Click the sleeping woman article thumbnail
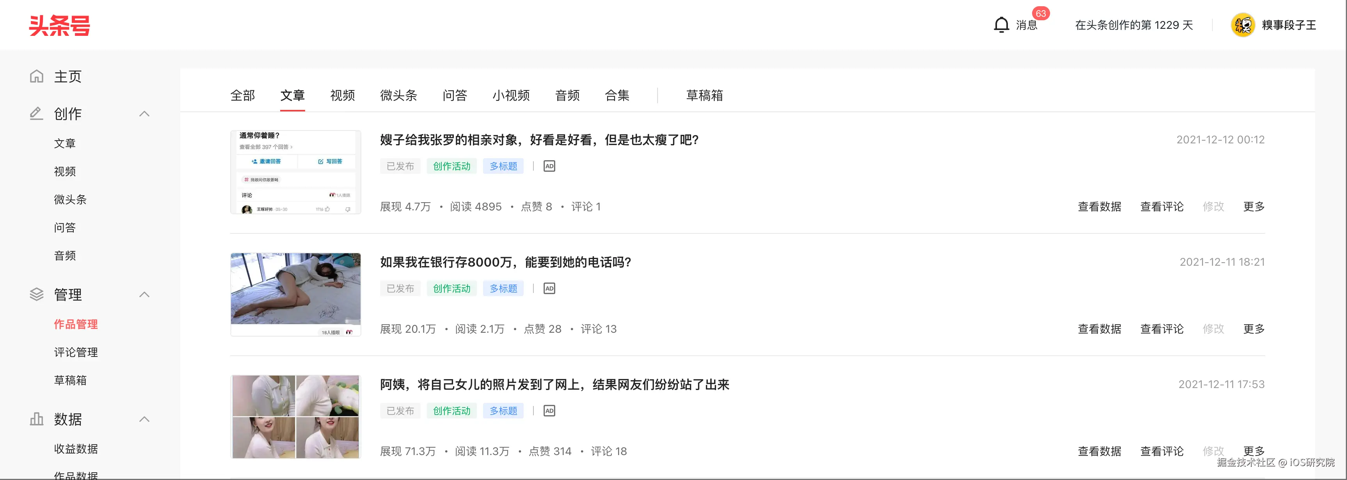 (295, 293)
